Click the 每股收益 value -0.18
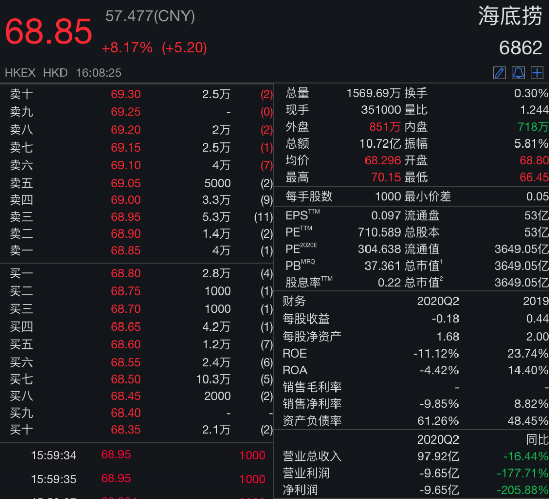This screenshot has width=549, height=499. [x=445, y=319]
